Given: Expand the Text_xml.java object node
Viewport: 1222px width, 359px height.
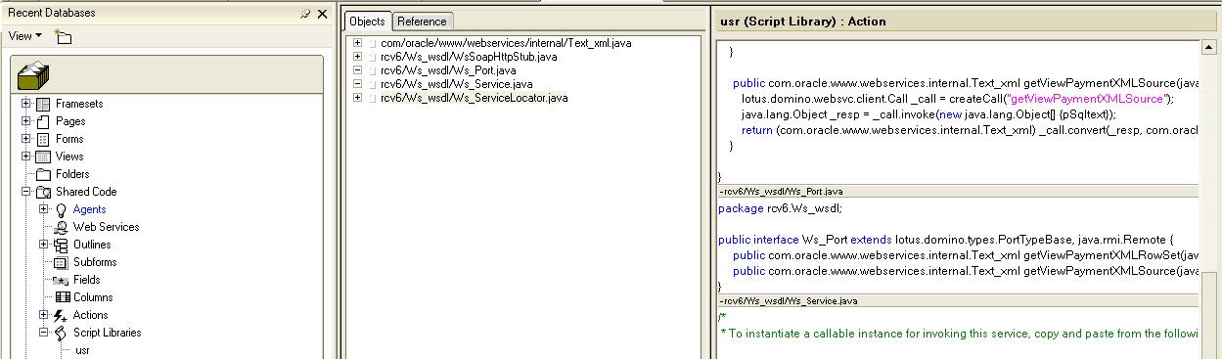Looking at the screenshot, I should tap(358, 43).
